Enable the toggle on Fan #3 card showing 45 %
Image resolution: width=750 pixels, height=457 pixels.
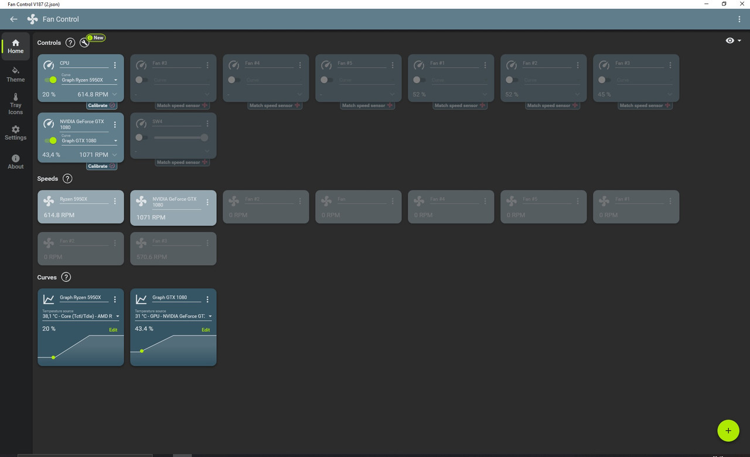605,80
